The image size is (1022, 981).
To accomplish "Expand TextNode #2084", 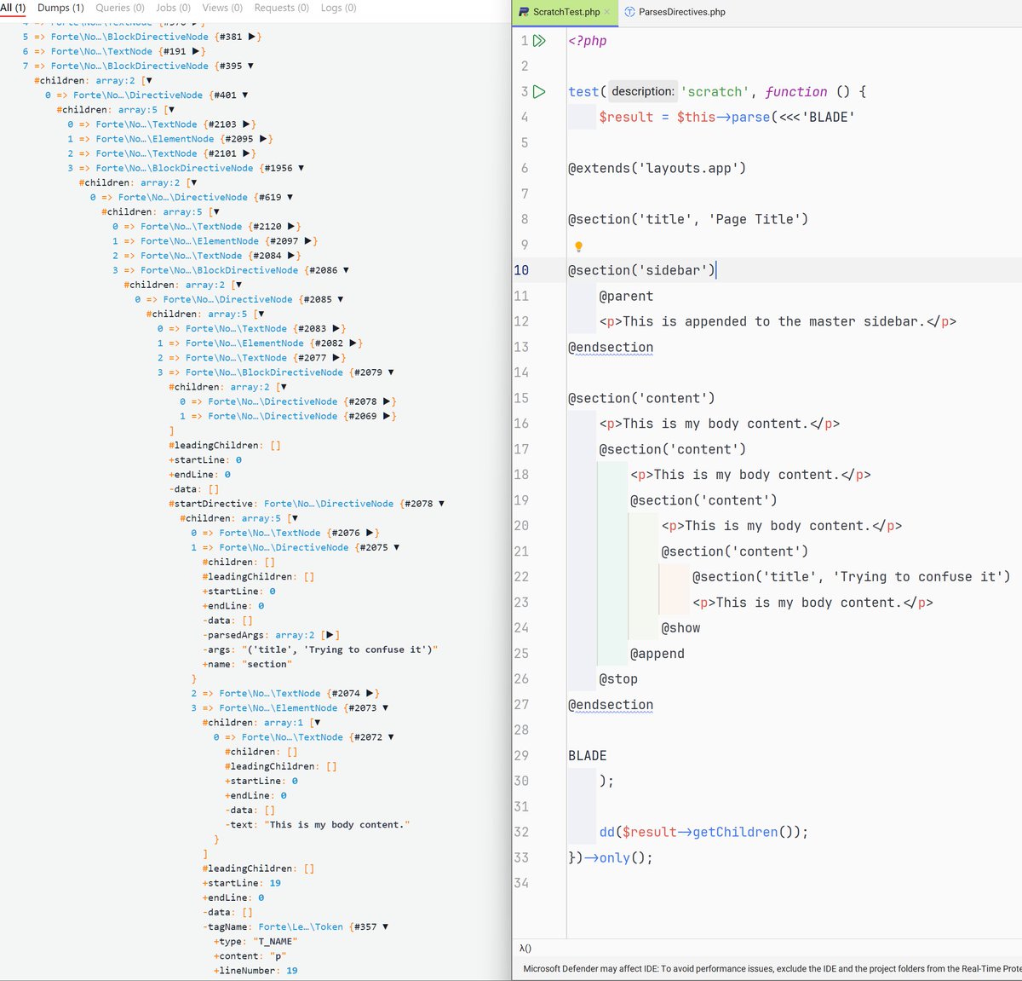I will pyautogui.click(x=290, y=256).
